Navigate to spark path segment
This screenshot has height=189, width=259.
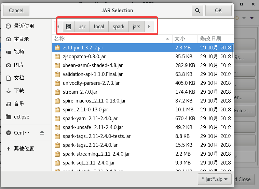pyautogui.click(x=119, y=27)
